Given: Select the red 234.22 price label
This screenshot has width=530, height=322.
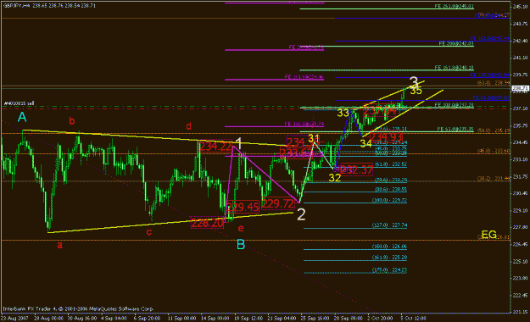Looking at the screenshot, I should (215, 147).
